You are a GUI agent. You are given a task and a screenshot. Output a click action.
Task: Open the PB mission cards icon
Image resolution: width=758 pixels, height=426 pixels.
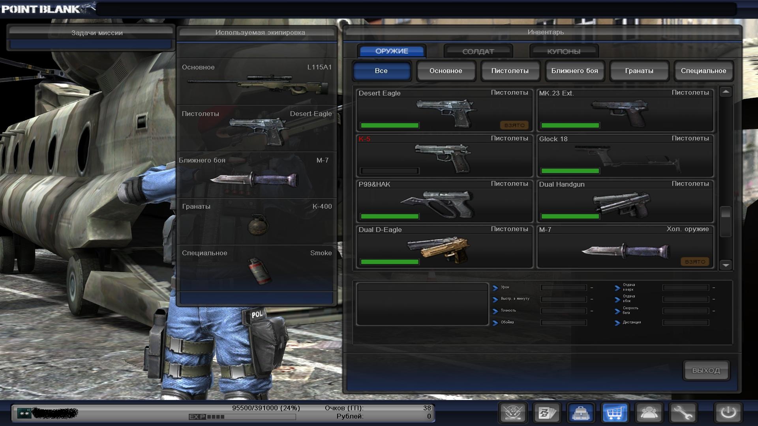547,413
